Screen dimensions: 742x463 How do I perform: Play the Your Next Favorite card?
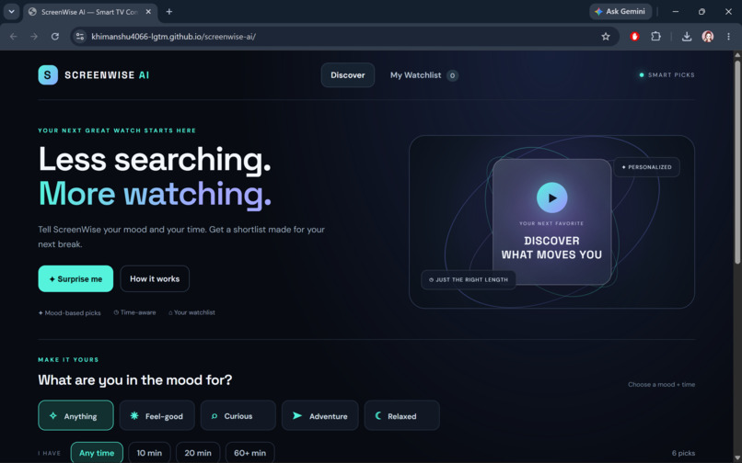coord(551,198)
